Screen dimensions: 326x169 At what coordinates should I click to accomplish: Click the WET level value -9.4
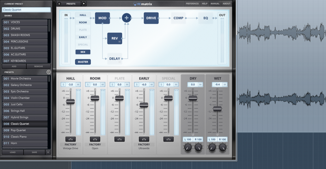[x=217, y=85]
